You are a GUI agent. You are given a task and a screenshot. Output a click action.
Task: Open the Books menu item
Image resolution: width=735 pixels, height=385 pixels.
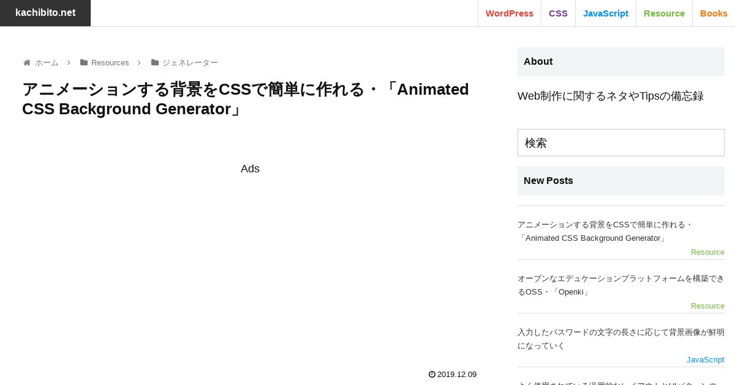[x=714, y=13]
